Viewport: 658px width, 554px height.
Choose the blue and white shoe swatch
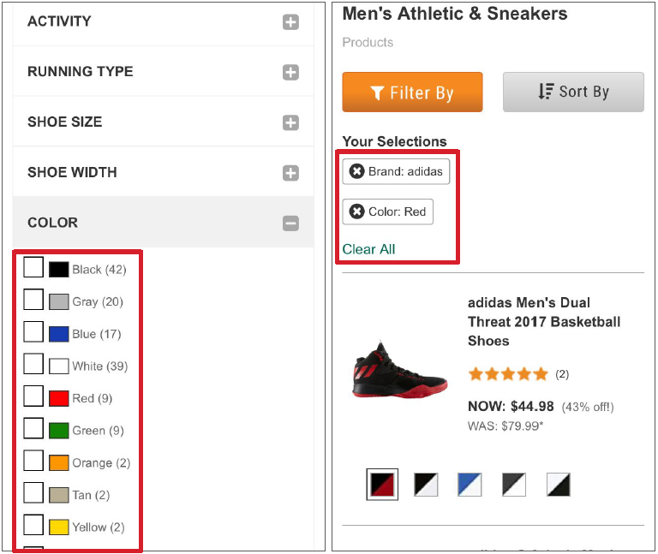coord(470,485)
